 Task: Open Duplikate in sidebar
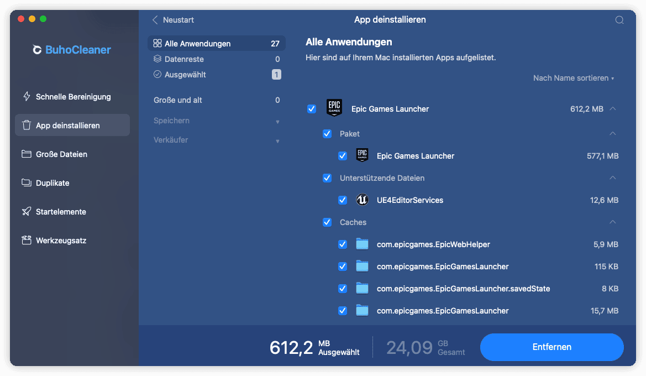(72, 182)
